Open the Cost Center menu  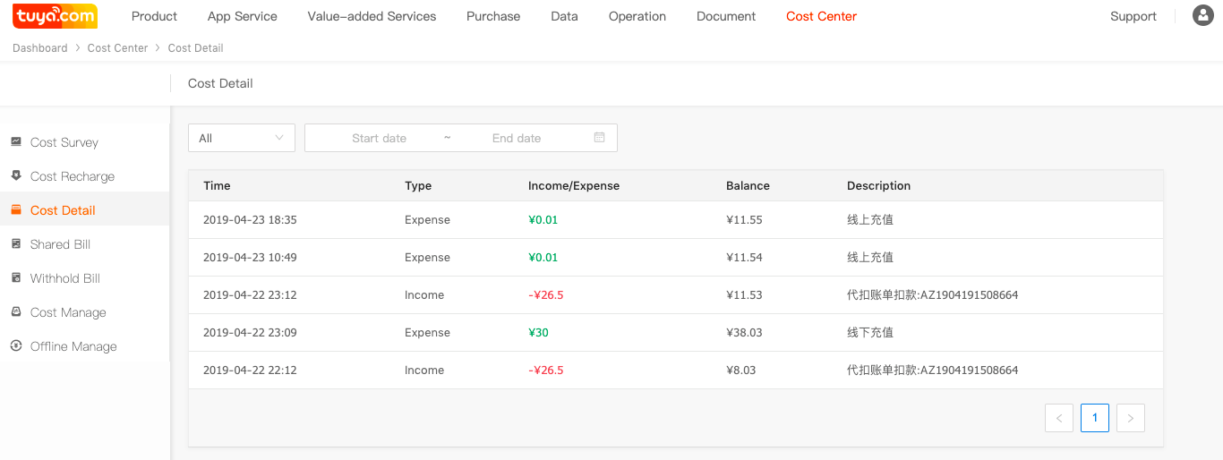pyautogui.click(x=821, y=16)
